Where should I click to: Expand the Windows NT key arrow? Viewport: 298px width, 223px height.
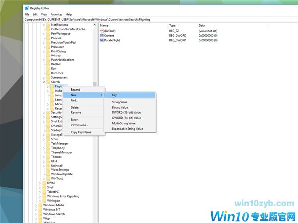tap(36, 210)
